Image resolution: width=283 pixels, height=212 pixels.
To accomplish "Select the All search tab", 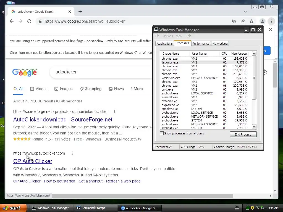I will point(19,89).
